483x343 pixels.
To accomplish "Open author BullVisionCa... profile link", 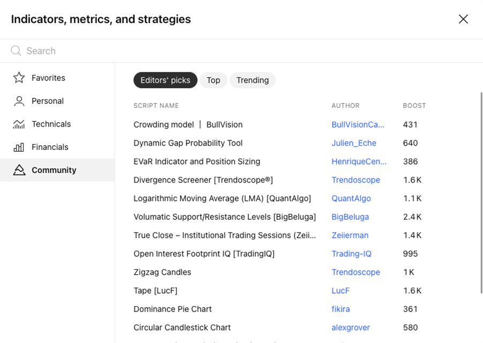I will [x=358, y=124].
